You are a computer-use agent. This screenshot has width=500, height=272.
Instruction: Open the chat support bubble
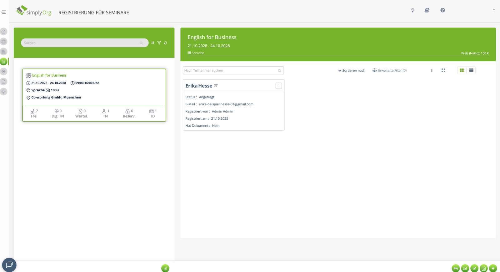coord(9,265)
